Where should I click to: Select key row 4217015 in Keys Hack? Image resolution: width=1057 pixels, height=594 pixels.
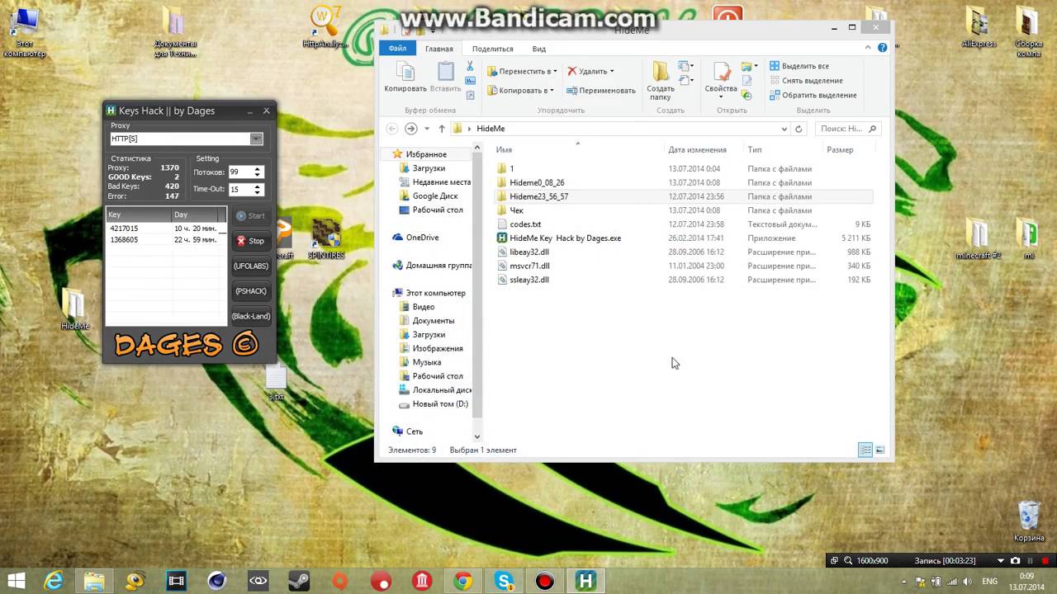(165, 229)
